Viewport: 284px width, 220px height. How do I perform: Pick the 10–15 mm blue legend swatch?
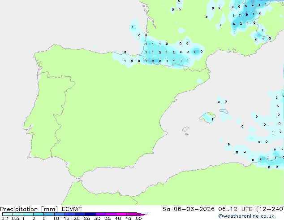pyautogui.click(x=60, y=214)
